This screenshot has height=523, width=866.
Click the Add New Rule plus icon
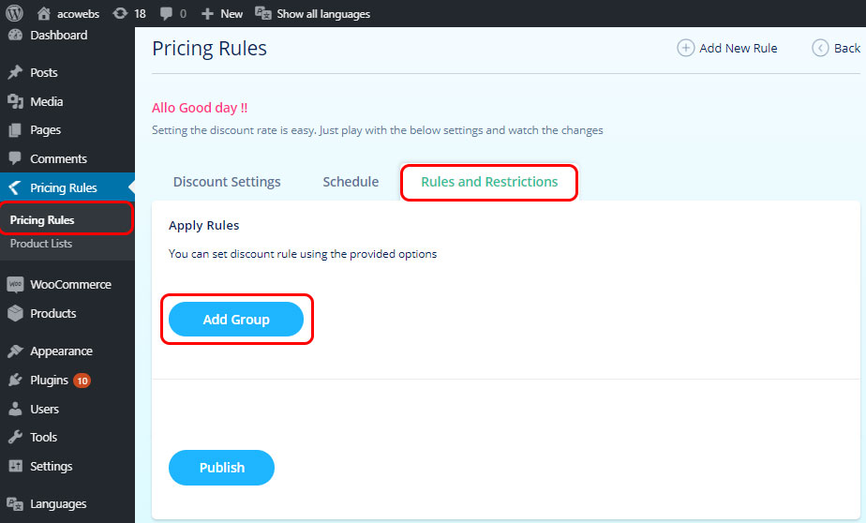coord(685,48)
